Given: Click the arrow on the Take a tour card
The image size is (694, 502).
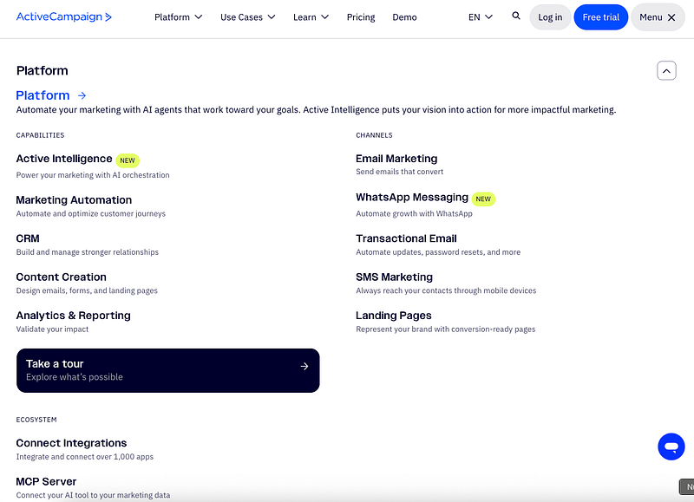Looking at the screenshot, I should pyautogui.click(x=304, y=366).
